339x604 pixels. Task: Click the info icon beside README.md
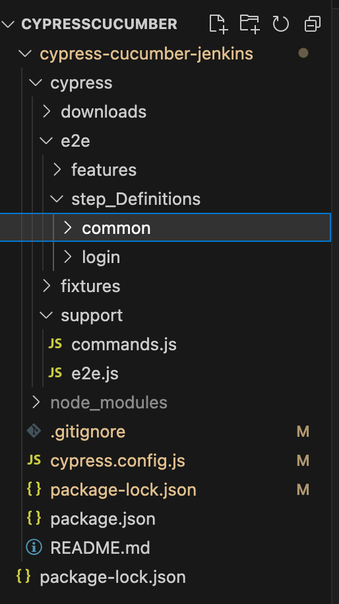[34, 547]
